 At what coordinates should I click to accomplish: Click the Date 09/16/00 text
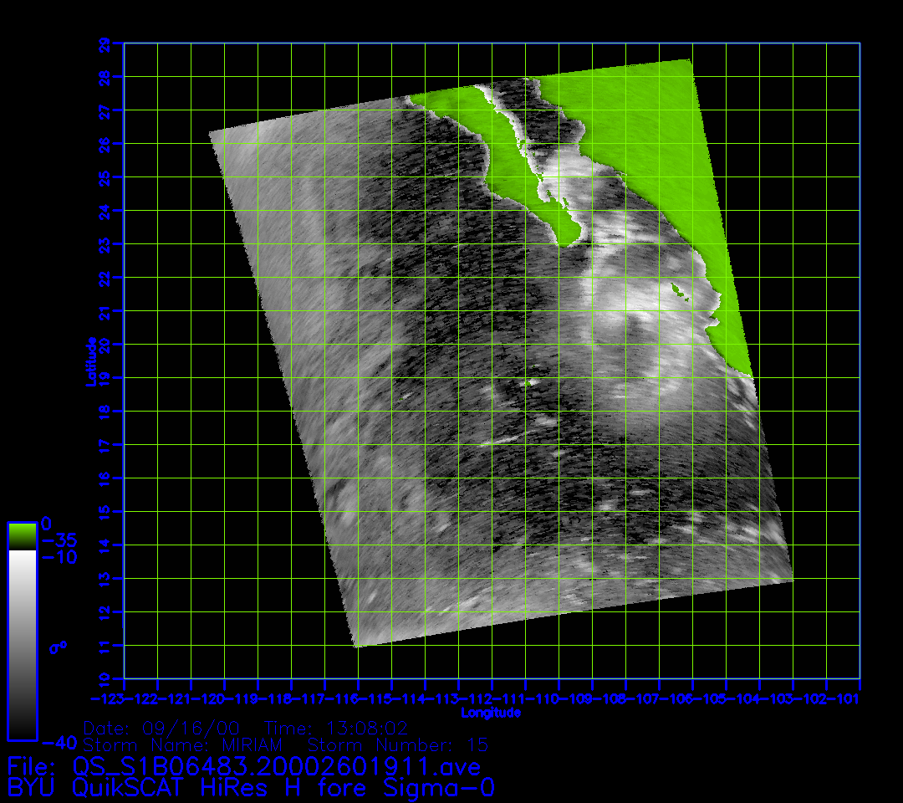pyautogui.click(x=165, y=727)
